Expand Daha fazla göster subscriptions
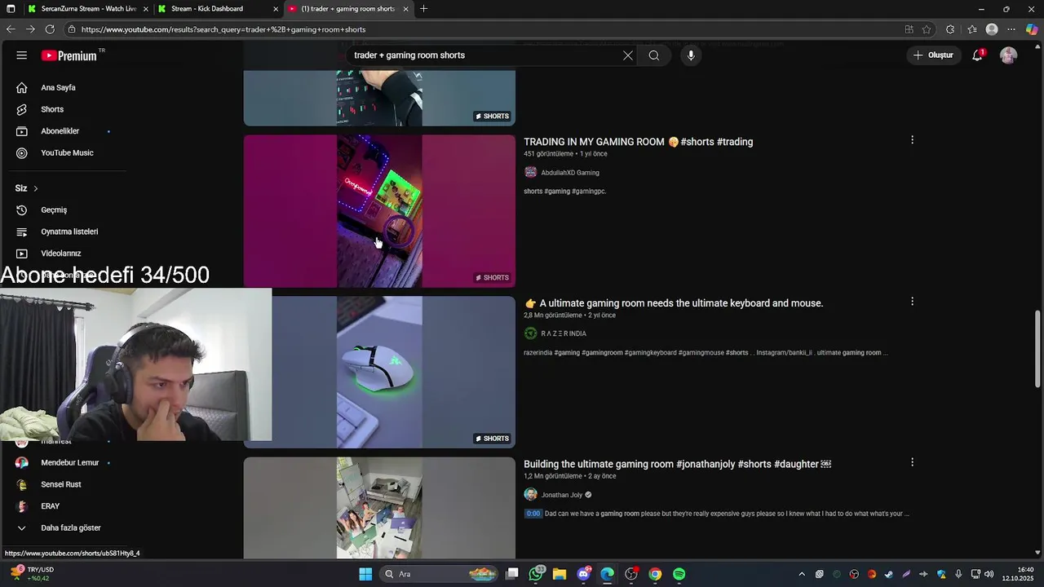 pyautogui.click(x=70, y=528)
